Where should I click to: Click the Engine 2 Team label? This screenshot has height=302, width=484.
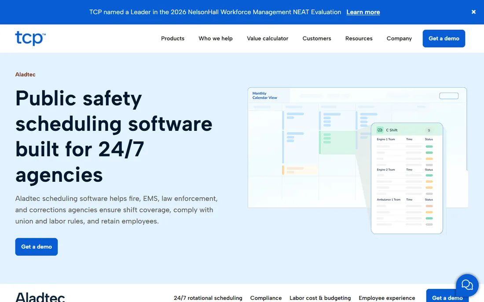click(x=385, y=169)
